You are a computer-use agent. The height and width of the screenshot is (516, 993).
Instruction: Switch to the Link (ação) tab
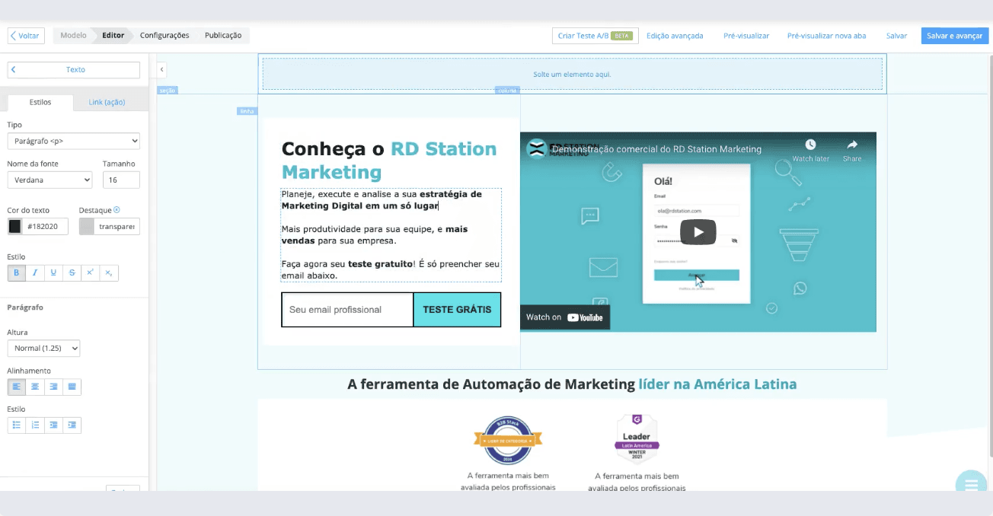pyautogui.click(x=107, y=102)
